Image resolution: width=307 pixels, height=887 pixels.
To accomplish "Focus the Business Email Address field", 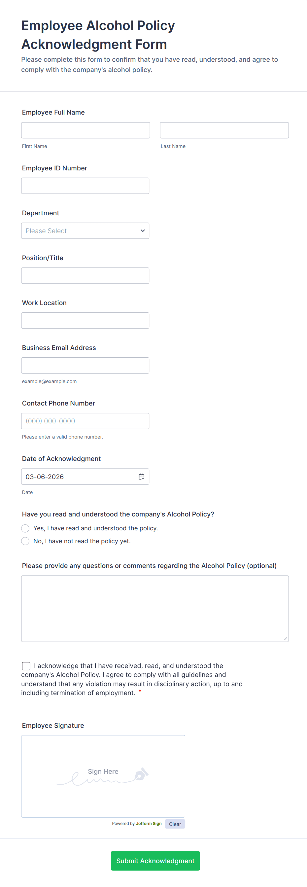I will click(x=85, y=366).
